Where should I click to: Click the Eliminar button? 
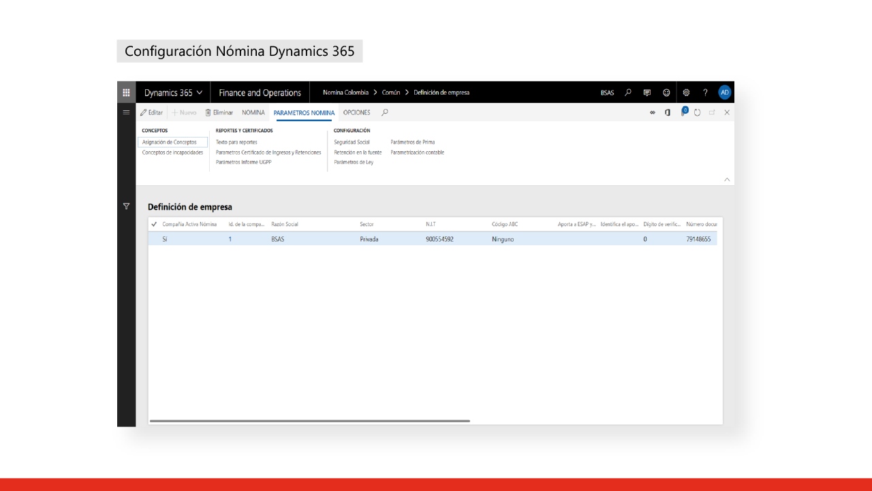pos(219,112)
